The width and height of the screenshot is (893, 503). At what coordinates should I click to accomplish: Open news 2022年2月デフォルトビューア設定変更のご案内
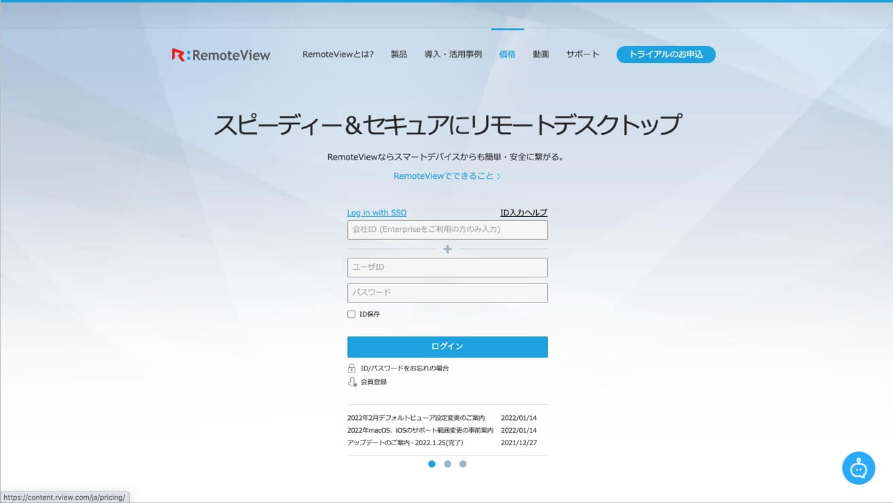[416, 418]
